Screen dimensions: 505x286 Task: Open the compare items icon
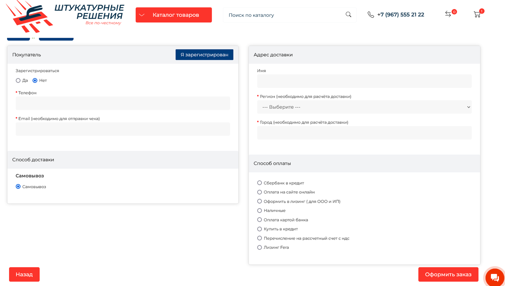[448, 14]
